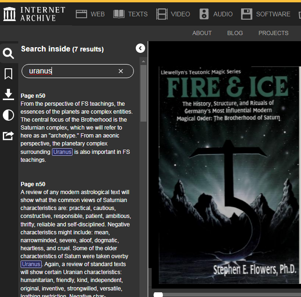Click the search results scrollbar thumb
The width and height of the screenshot is (301, 297).
[x=143, y=93]
